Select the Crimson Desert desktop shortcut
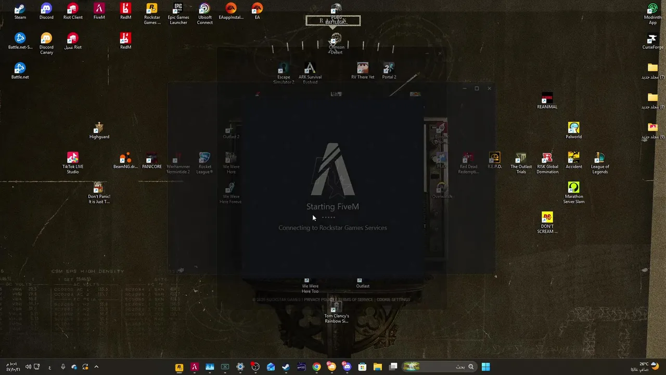Viewport: 666px width, 375px height. click(337, 44)
